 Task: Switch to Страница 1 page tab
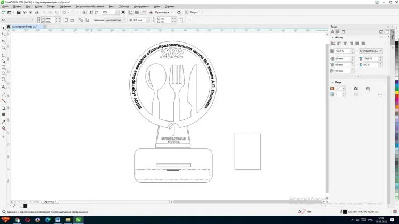point(50,202)
